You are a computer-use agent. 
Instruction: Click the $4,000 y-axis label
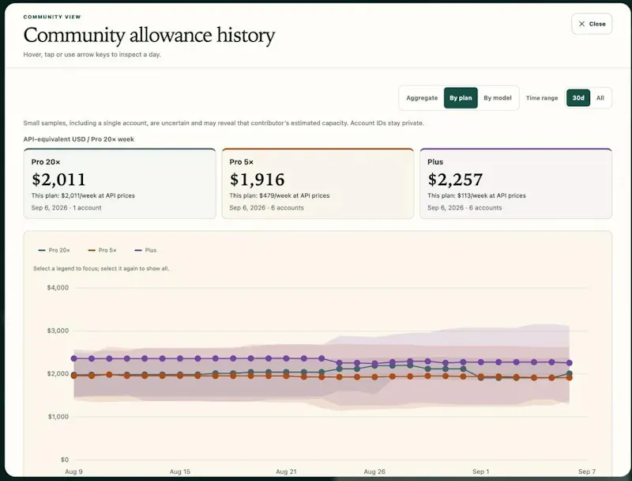pos(58,288)
